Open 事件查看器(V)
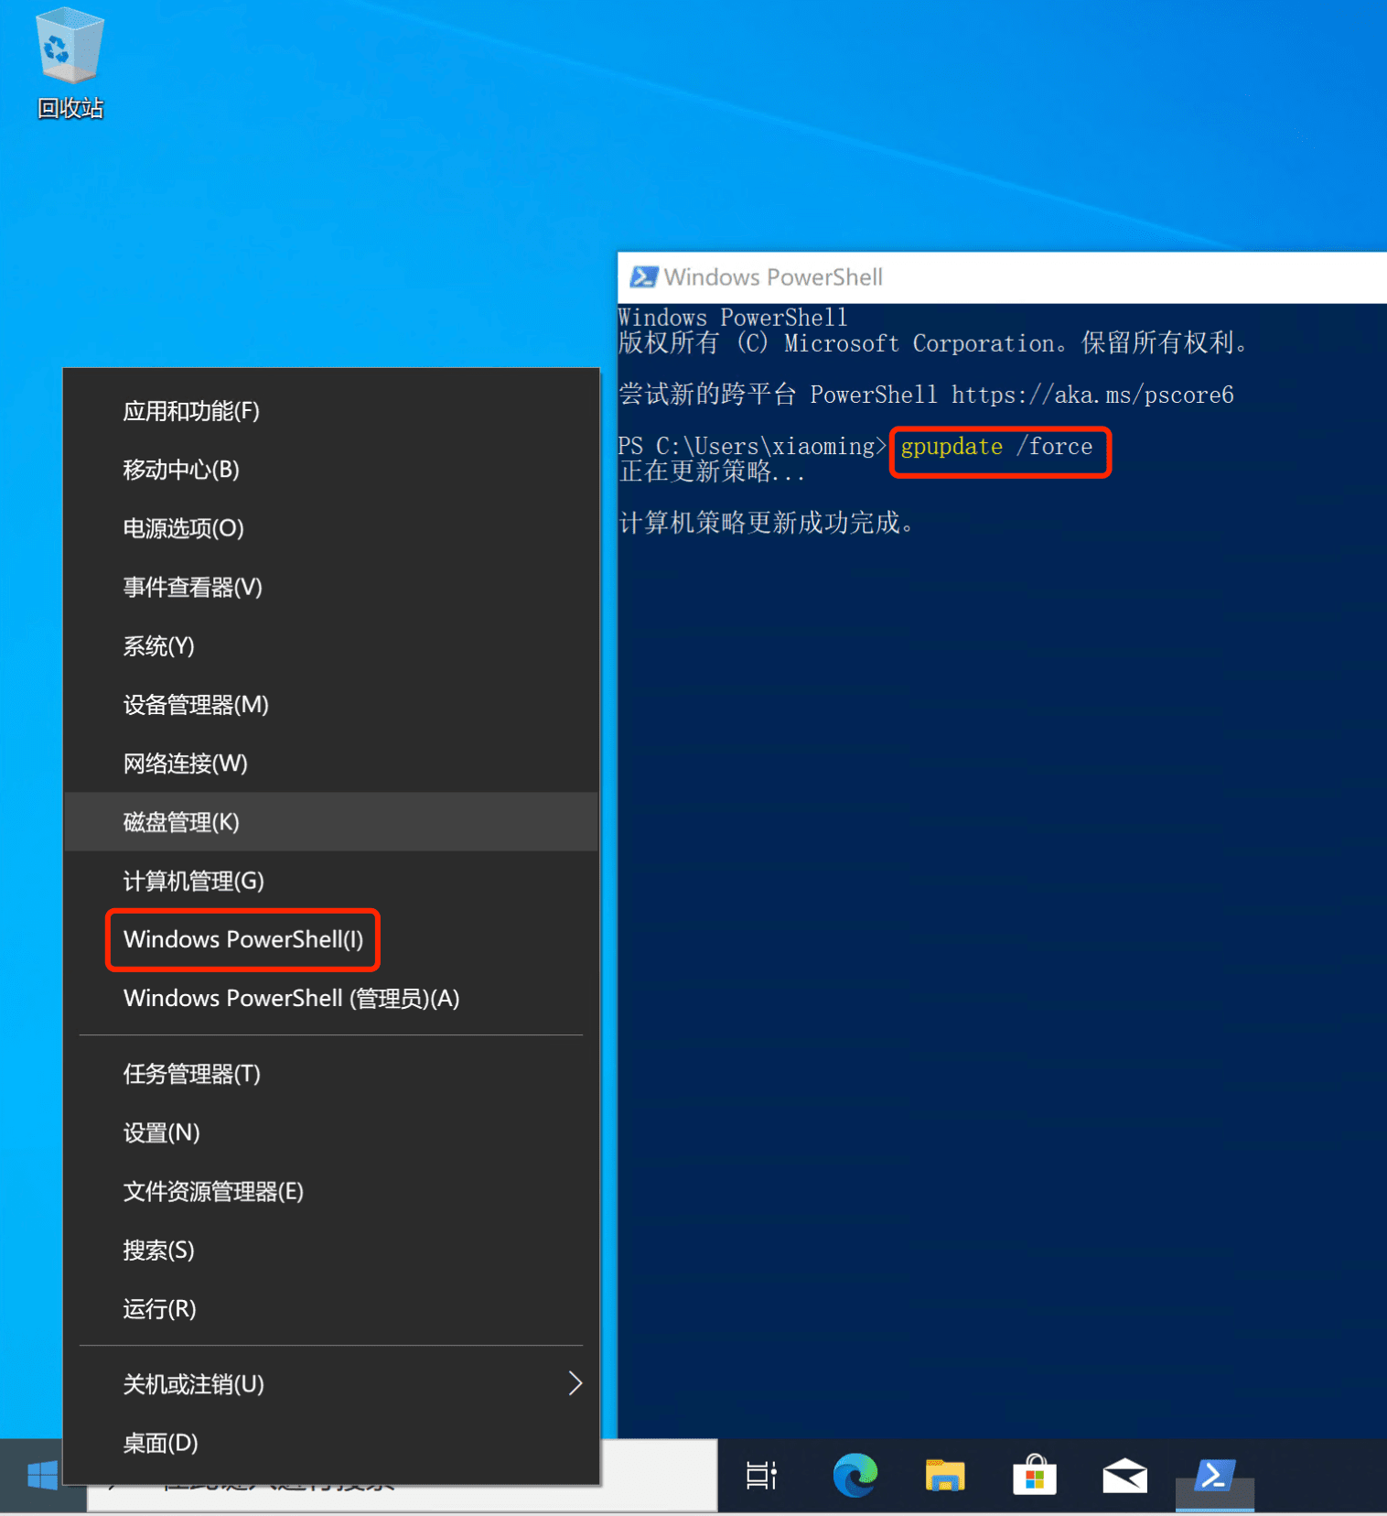1387x1516 pixels. click(331, 587)
